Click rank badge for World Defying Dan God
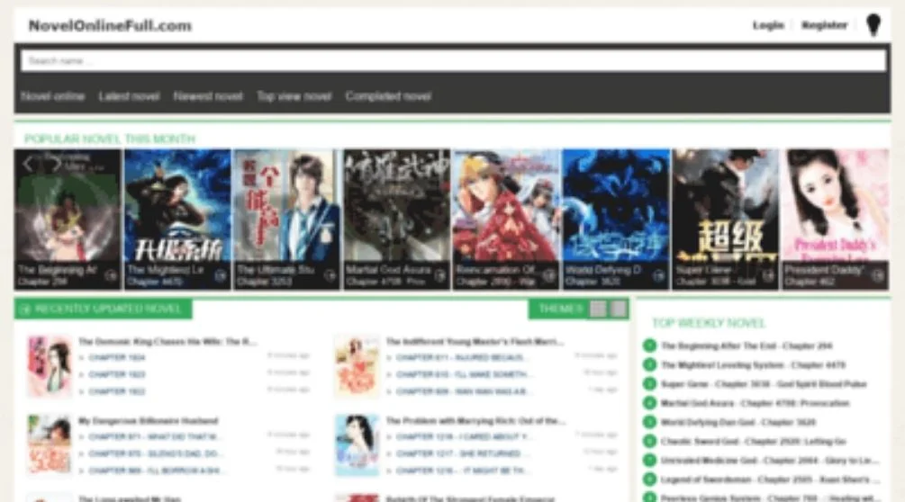This screenshot has width=905, height=502. (649, 422)
